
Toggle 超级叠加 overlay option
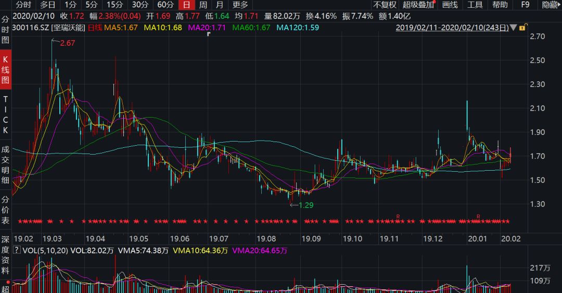pyautogui.click(x=418, y=5)
